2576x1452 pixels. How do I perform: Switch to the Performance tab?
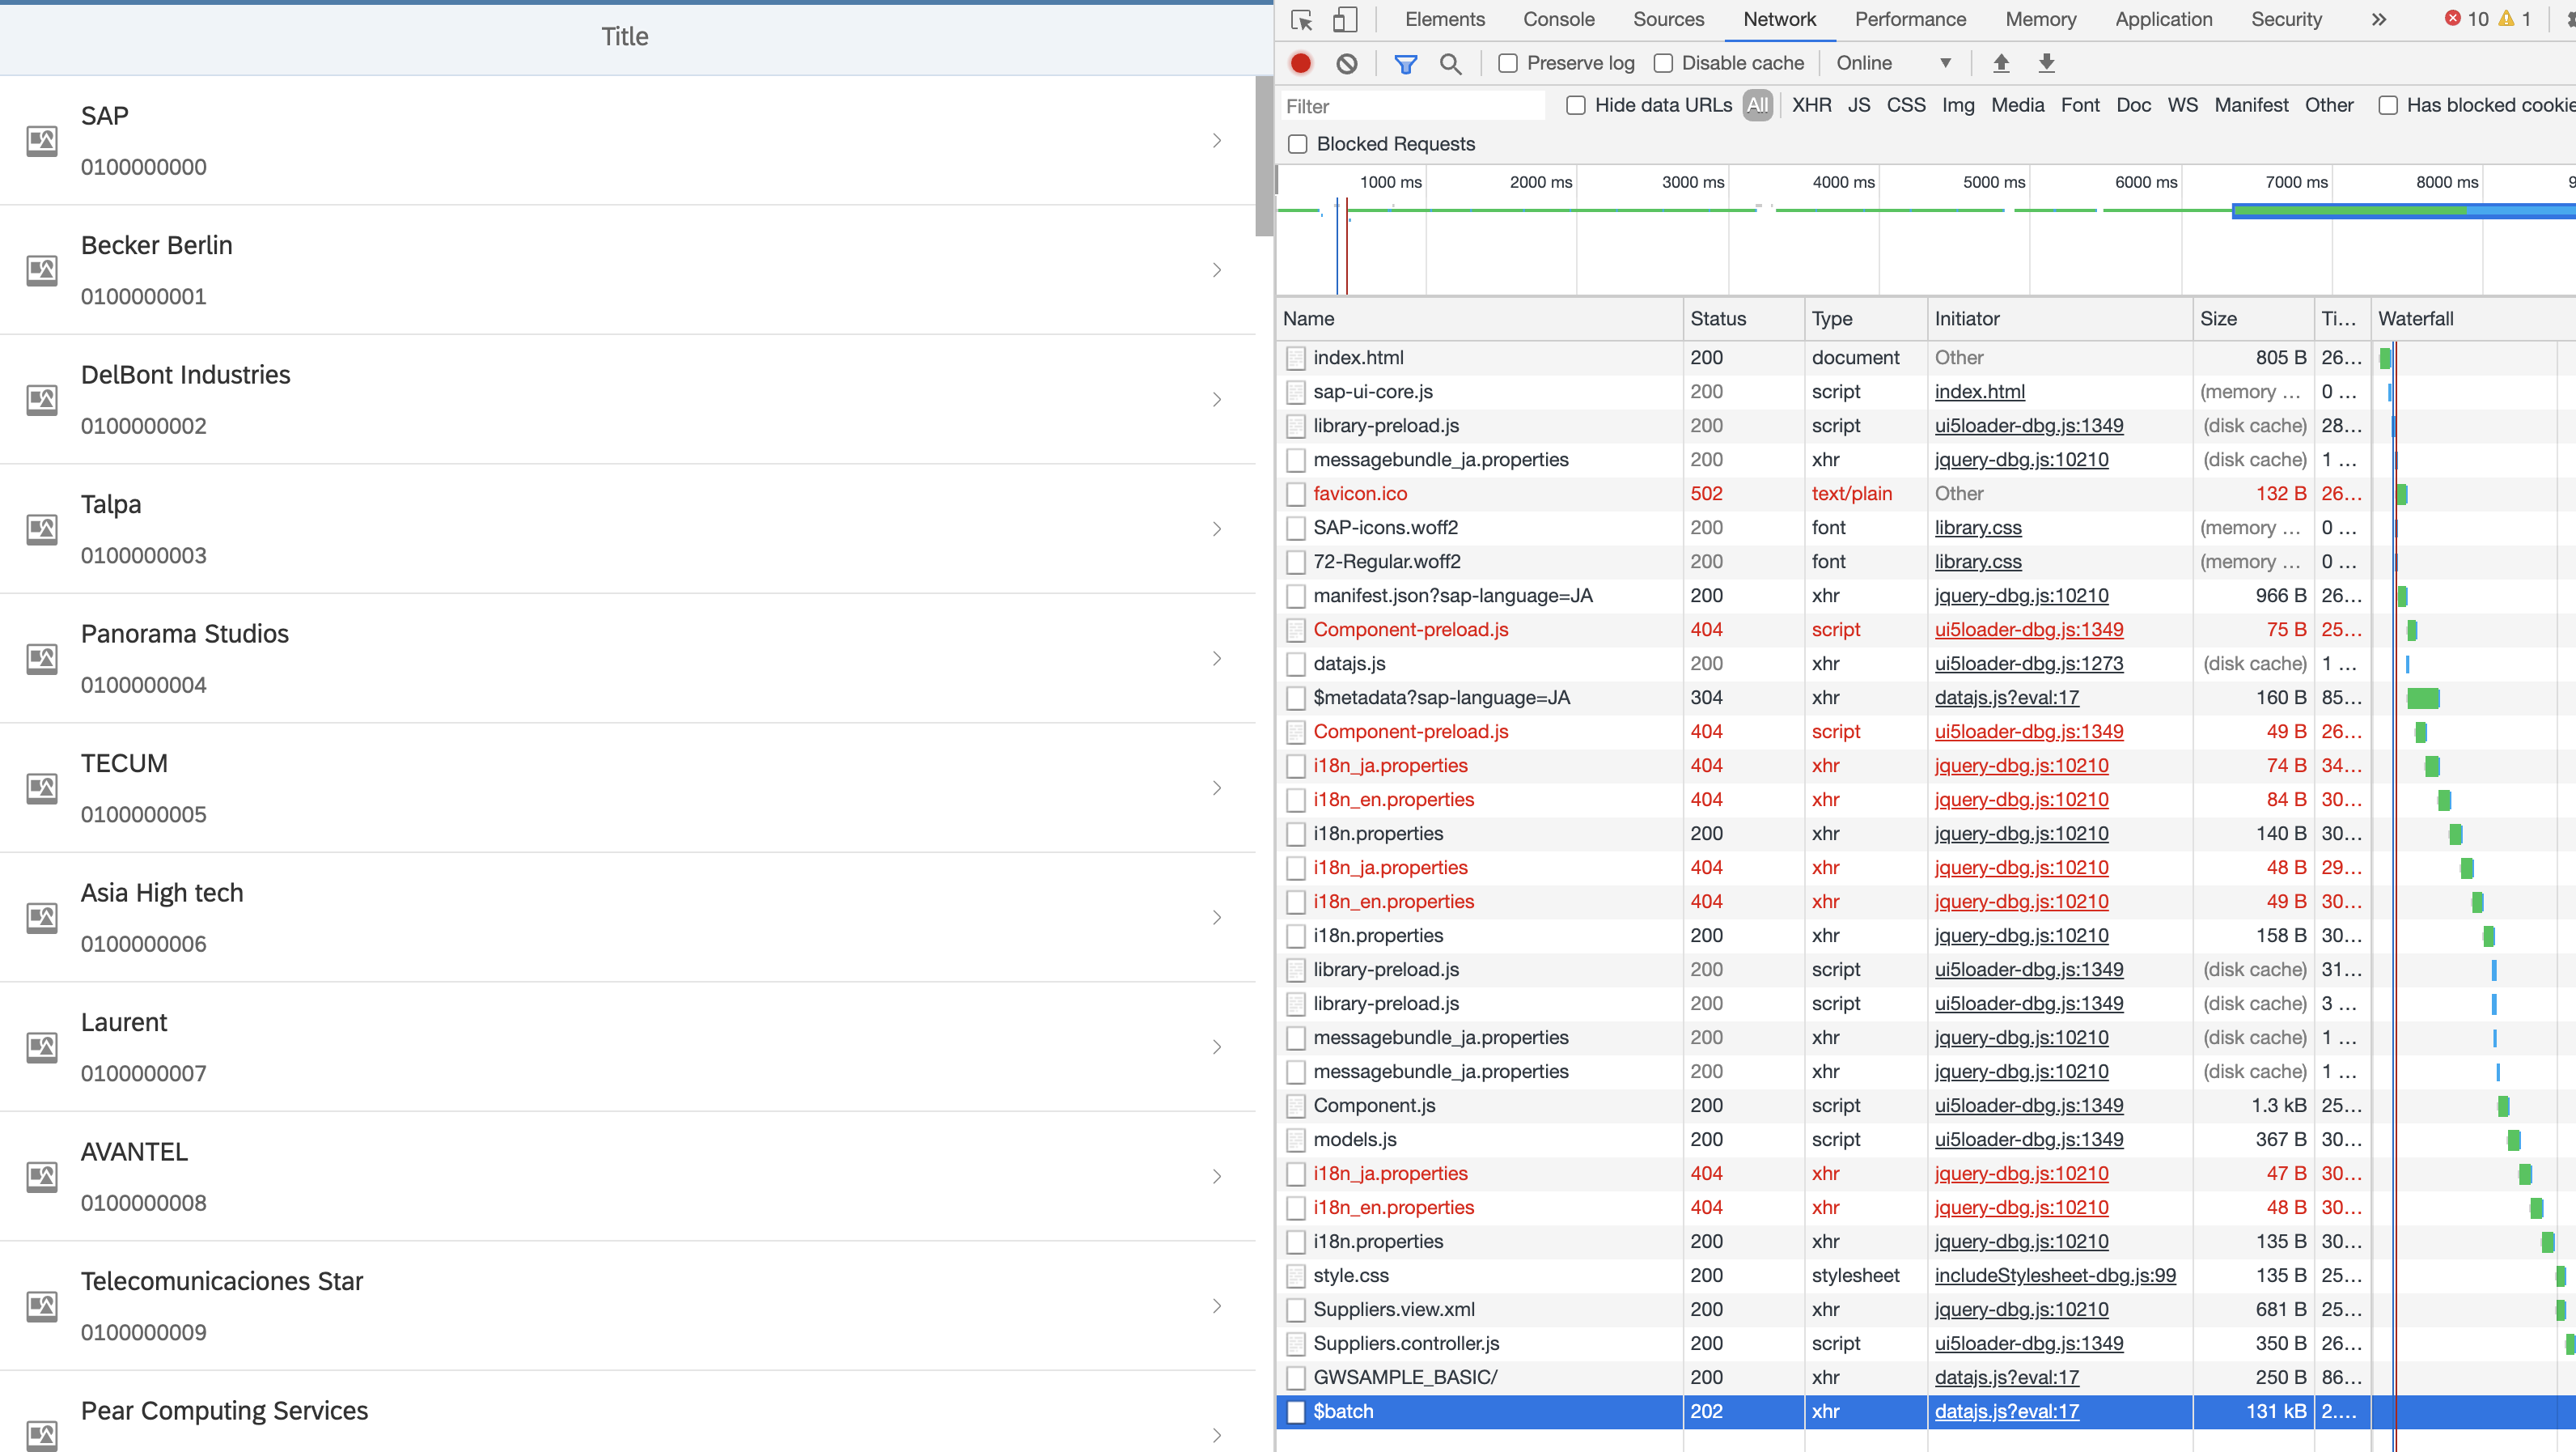pyautogui.click(x=1910, y=19)
